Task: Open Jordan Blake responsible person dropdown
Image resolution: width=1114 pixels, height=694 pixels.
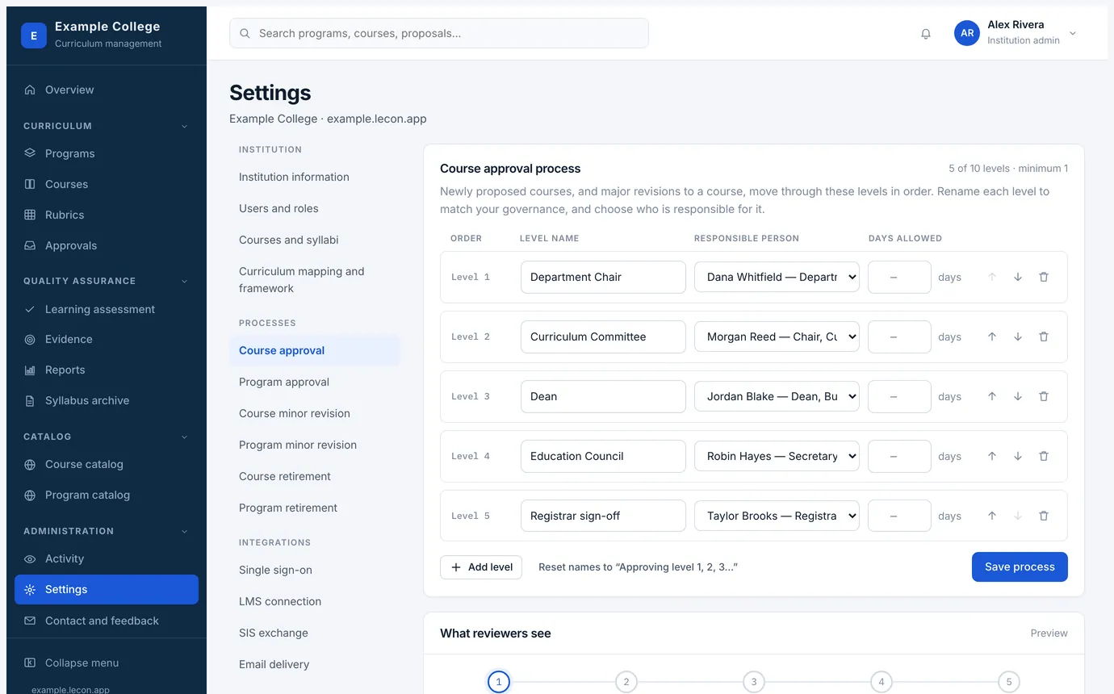Action: coord(777,396)
